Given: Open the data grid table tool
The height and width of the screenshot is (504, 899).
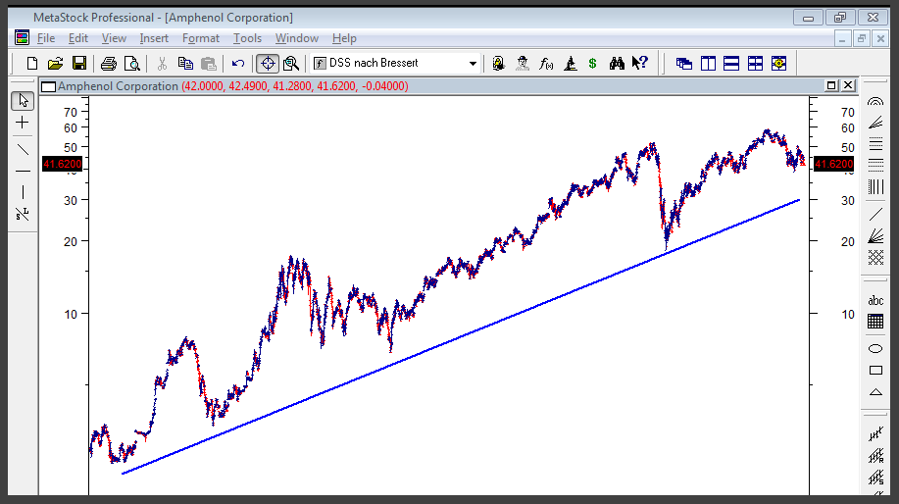Looking at the screenshot, I should (875, 322).
